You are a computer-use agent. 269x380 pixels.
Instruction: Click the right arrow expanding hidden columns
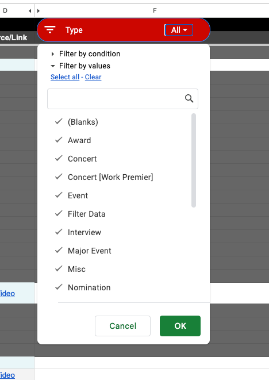click(x=39, y=11)
